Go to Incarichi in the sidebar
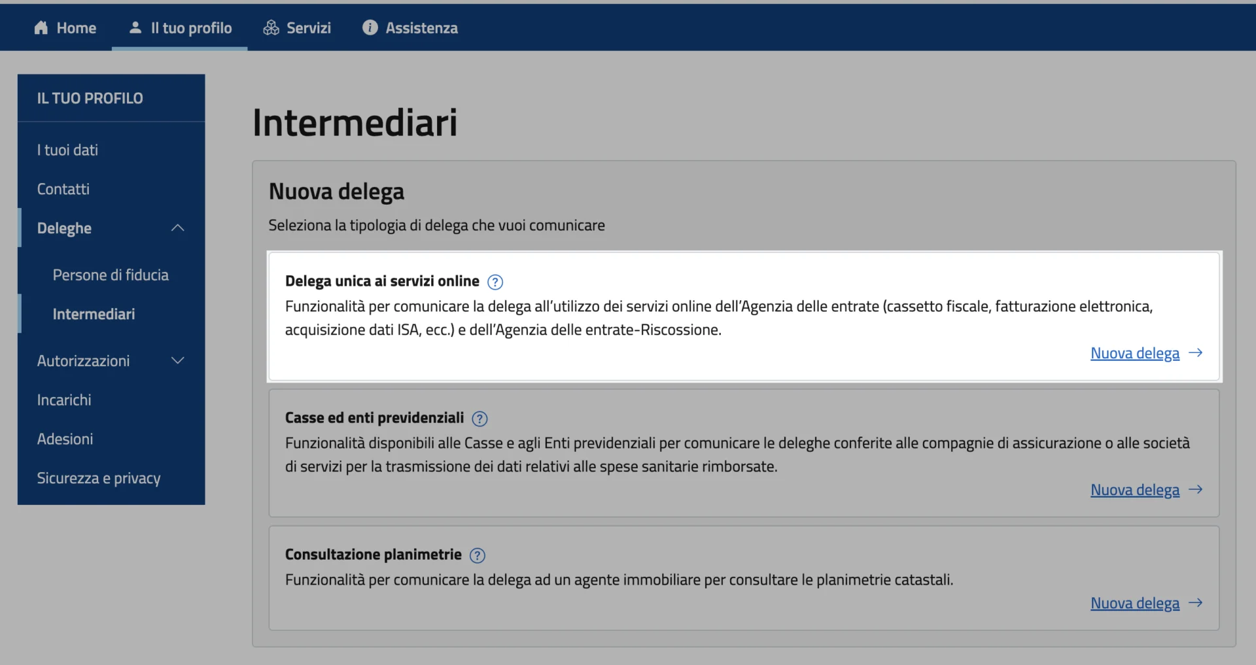This screenshot has width=1256, height=665. tap(64, 400)
